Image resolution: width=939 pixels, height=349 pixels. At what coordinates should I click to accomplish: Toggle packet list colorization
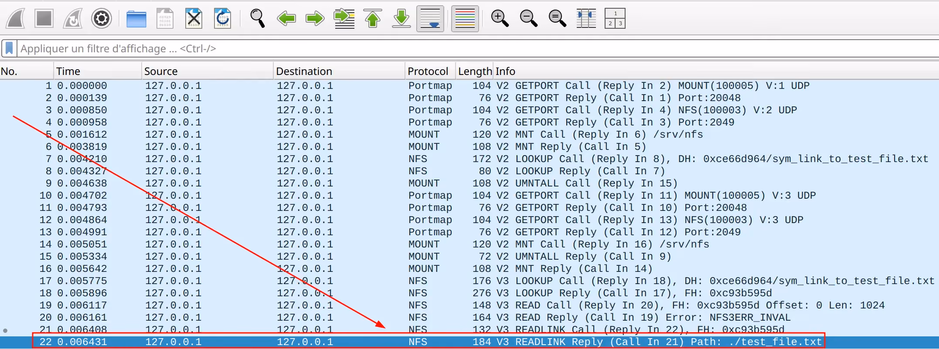tap(465, 19)
